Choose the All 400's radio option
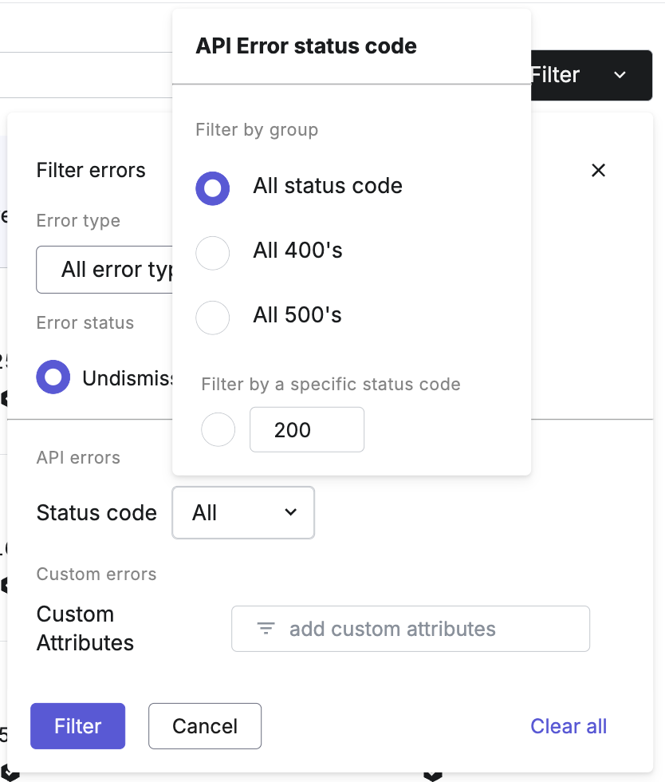The image size is (665, 782). coord(213,253)
